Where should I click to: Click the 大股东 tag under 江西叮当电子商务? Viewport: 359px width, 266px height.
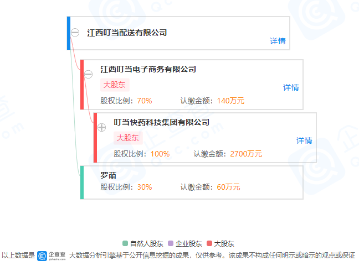[115, 85]
